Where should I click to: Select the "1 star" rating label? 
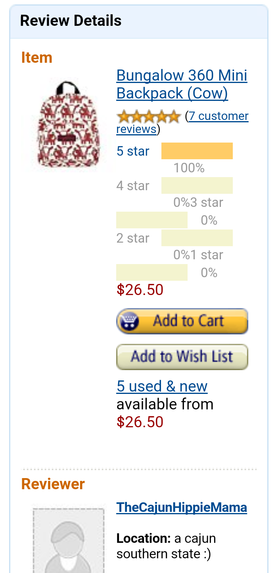pyautogui.click(x=207, y=255)
